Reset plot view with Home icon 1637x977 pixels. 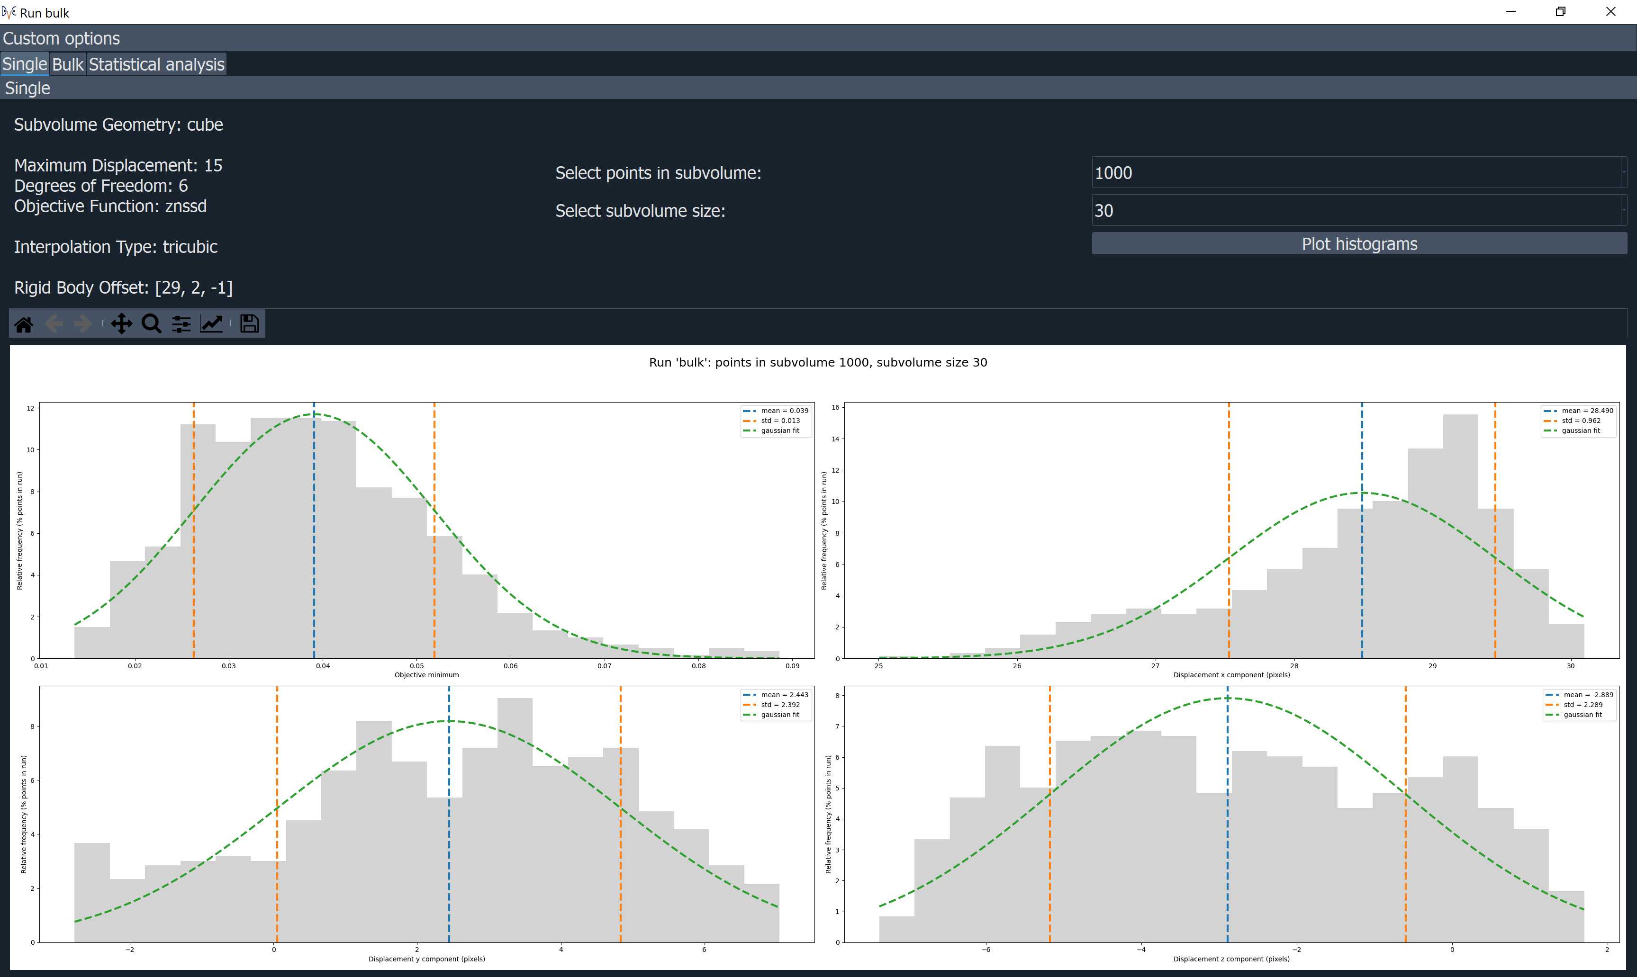tap(24, 324)
